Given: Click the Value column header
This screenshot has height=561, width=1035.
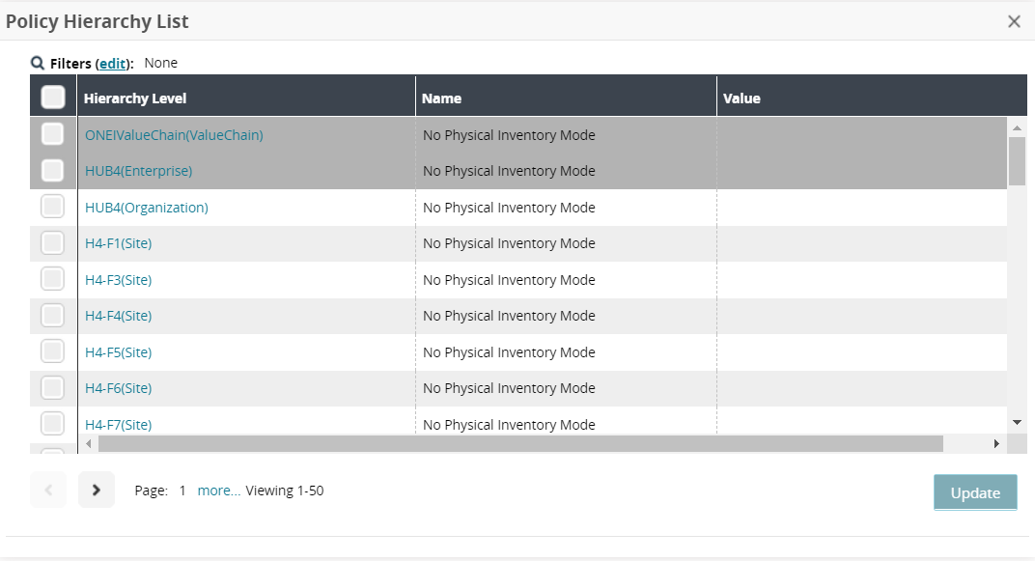Looking at the screenshot, I should coord(741,98).
